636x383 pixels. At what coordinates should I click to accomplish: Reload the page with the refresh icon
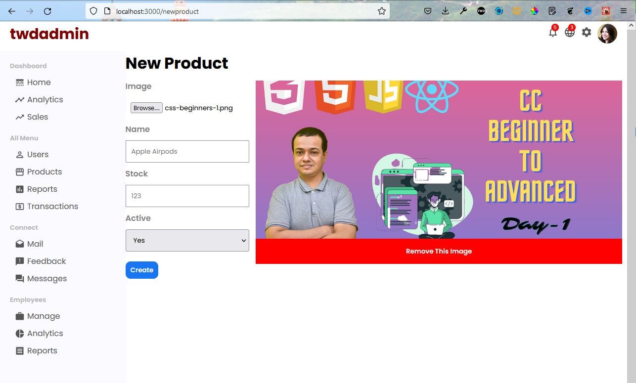47,11
